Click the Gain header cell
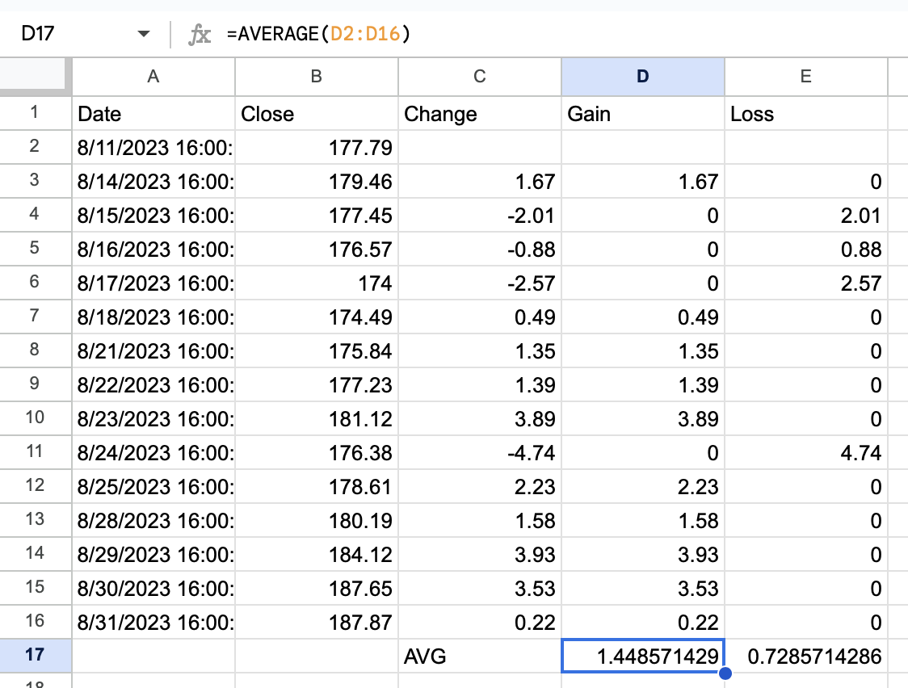 point(643,113)
